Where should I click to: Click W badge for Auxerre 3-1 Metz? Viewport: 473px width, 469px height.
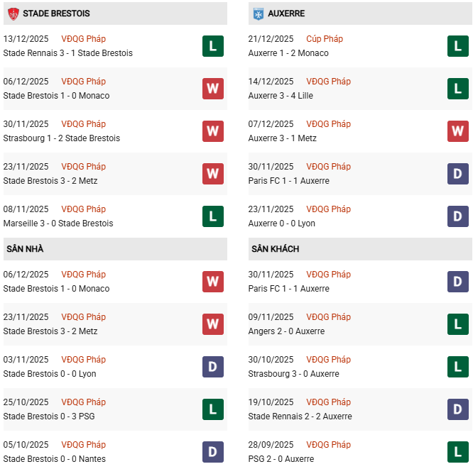click(457, 131)
